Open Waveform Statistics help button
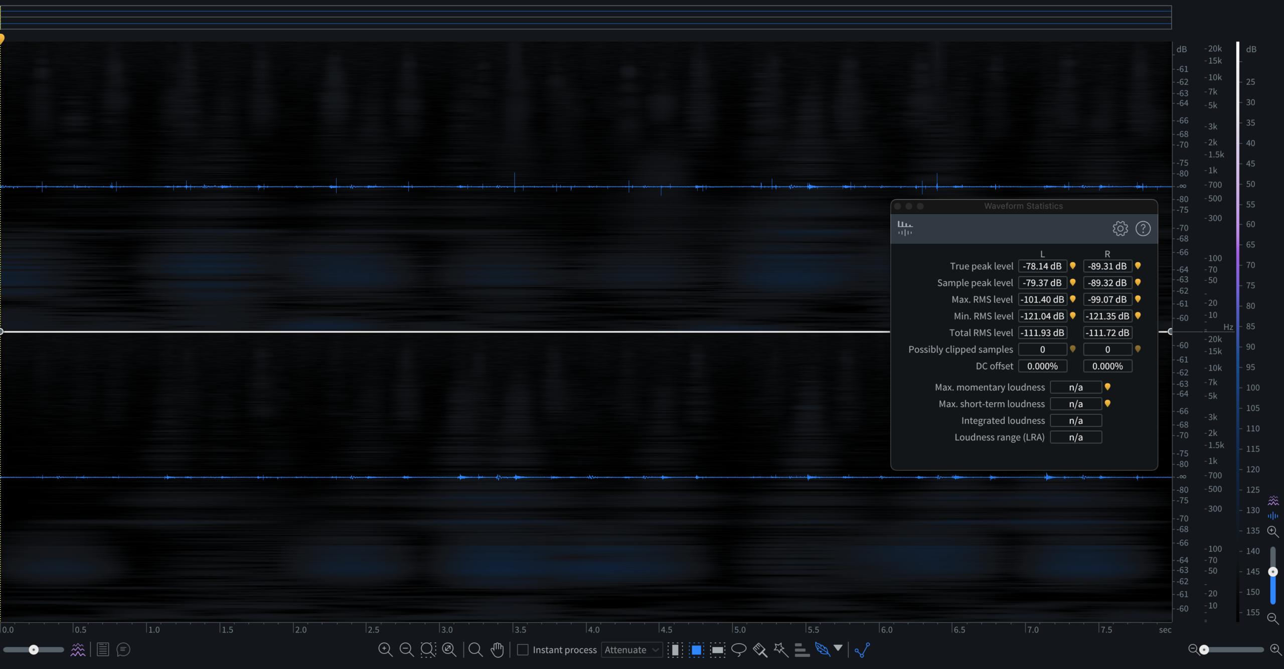 click(x=1143, y=229)
